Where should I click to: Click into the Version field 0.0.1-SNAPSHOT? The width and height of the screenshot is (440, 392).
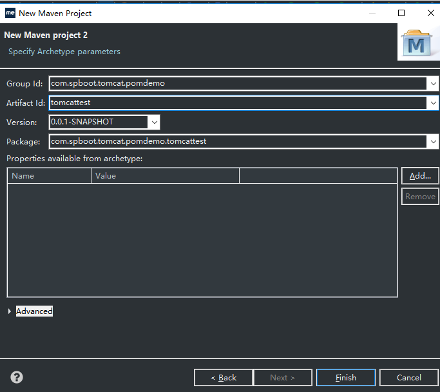(99, 122)
